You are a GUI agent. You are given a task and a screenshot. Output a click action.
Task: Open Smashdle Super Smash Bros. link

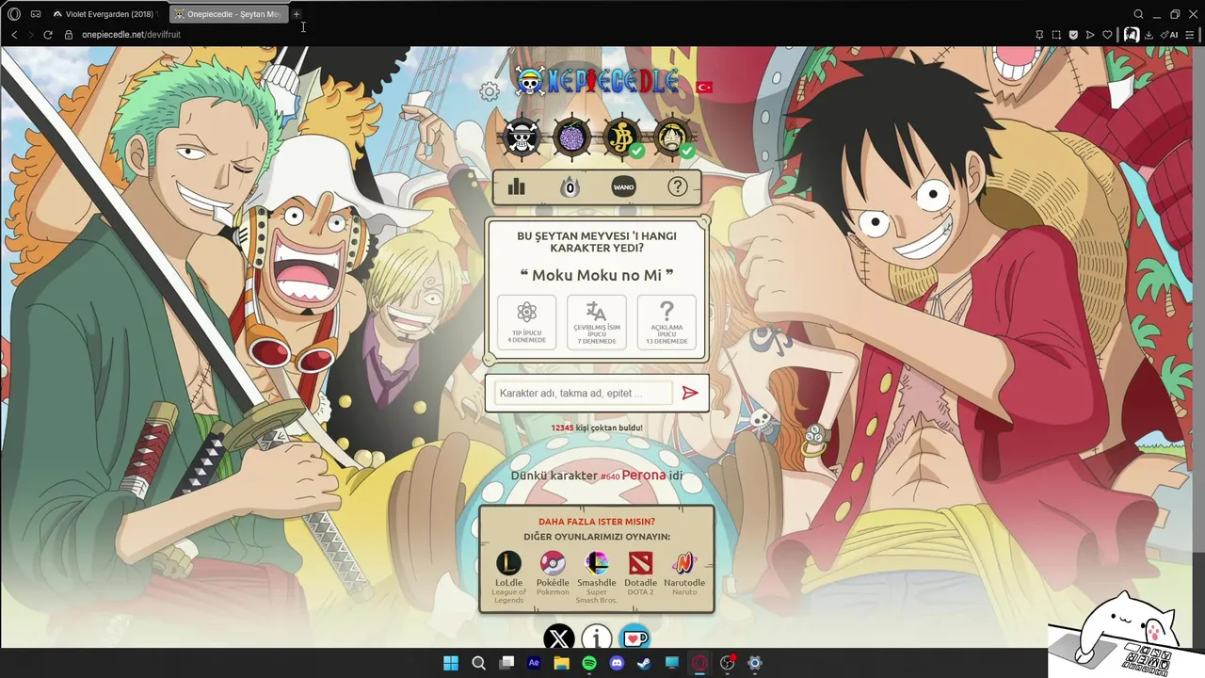click(x=597, y=576)
